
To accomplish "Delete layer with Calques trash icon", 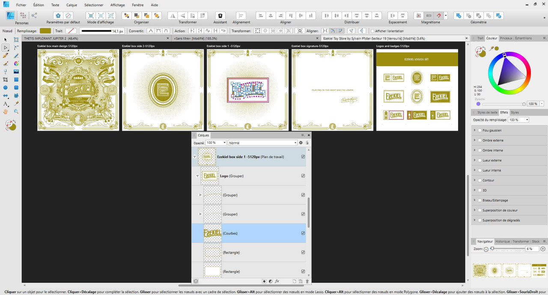I will click(x=307, y=281).
